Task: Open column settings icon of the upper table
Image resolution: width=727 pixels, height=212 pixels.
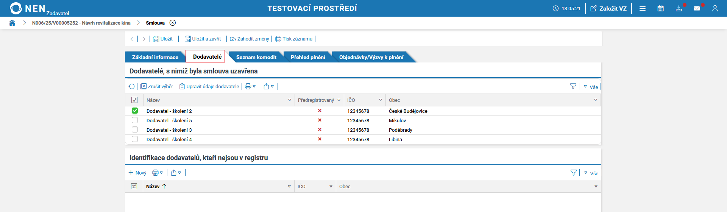Action: (x=134, y=100)
